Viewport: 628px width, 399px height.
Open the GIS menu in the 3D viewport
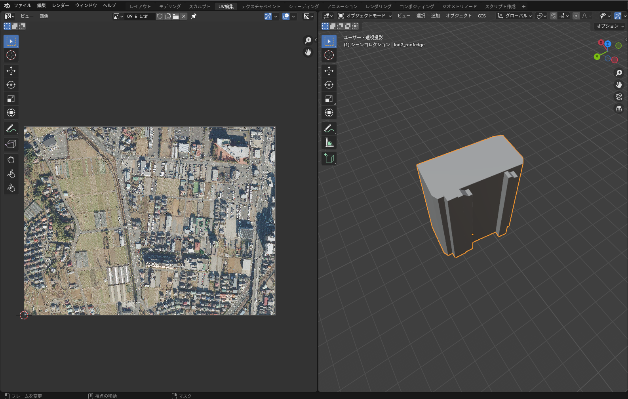(x=481, y=16)
